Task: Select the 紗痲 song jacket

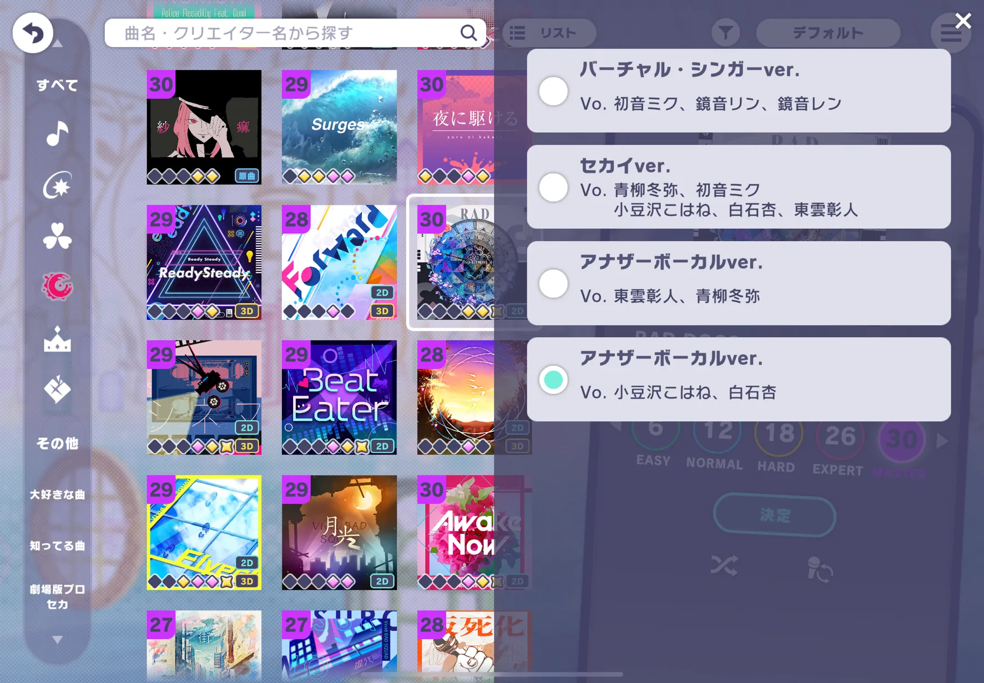Action: click(204, 127)
